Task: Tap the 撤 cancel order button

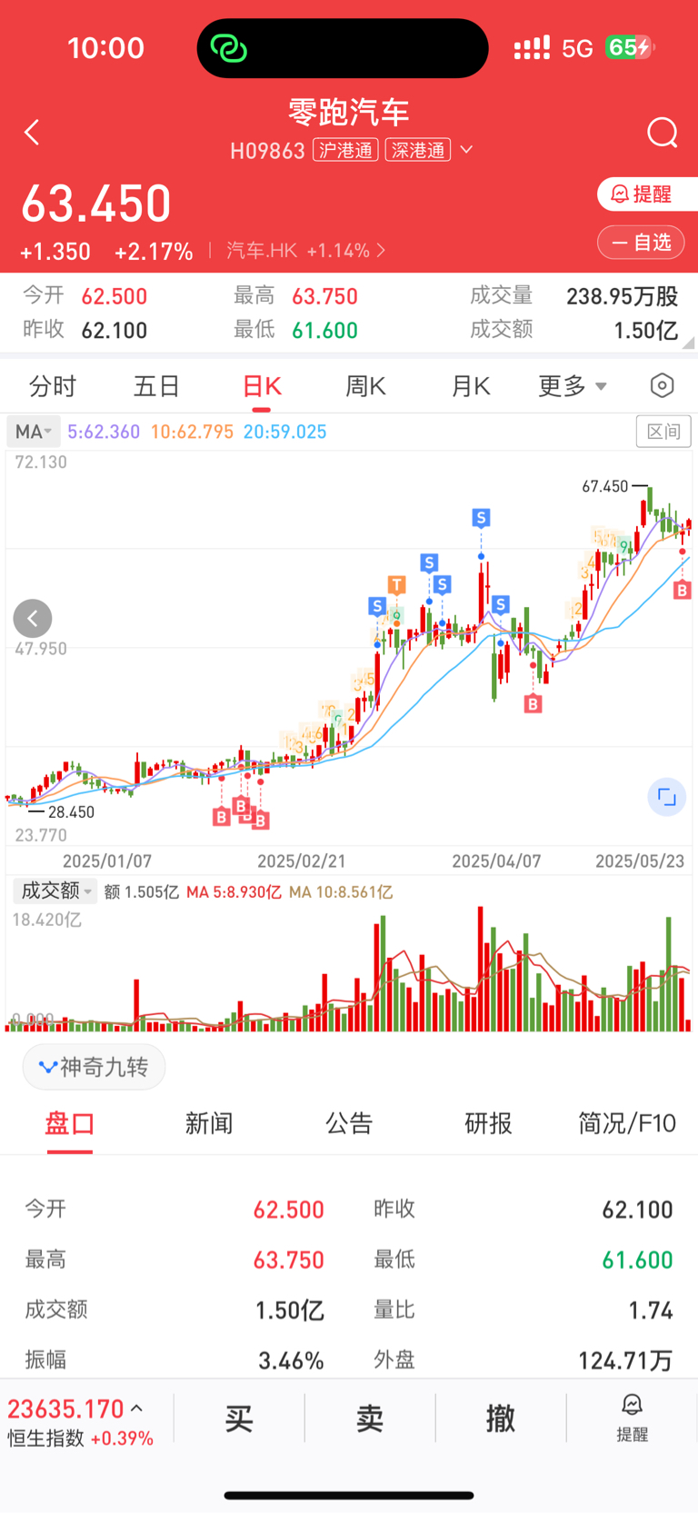Action: 501,1418
